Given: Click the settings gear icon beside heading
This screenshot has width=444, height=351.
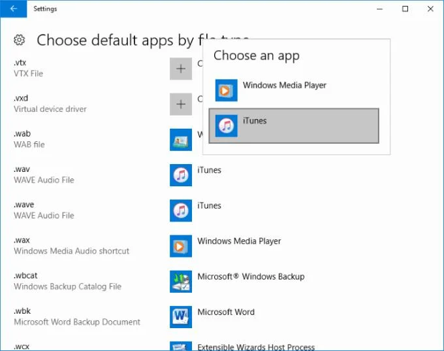Looking at the screenshot, I should point(19,40).
